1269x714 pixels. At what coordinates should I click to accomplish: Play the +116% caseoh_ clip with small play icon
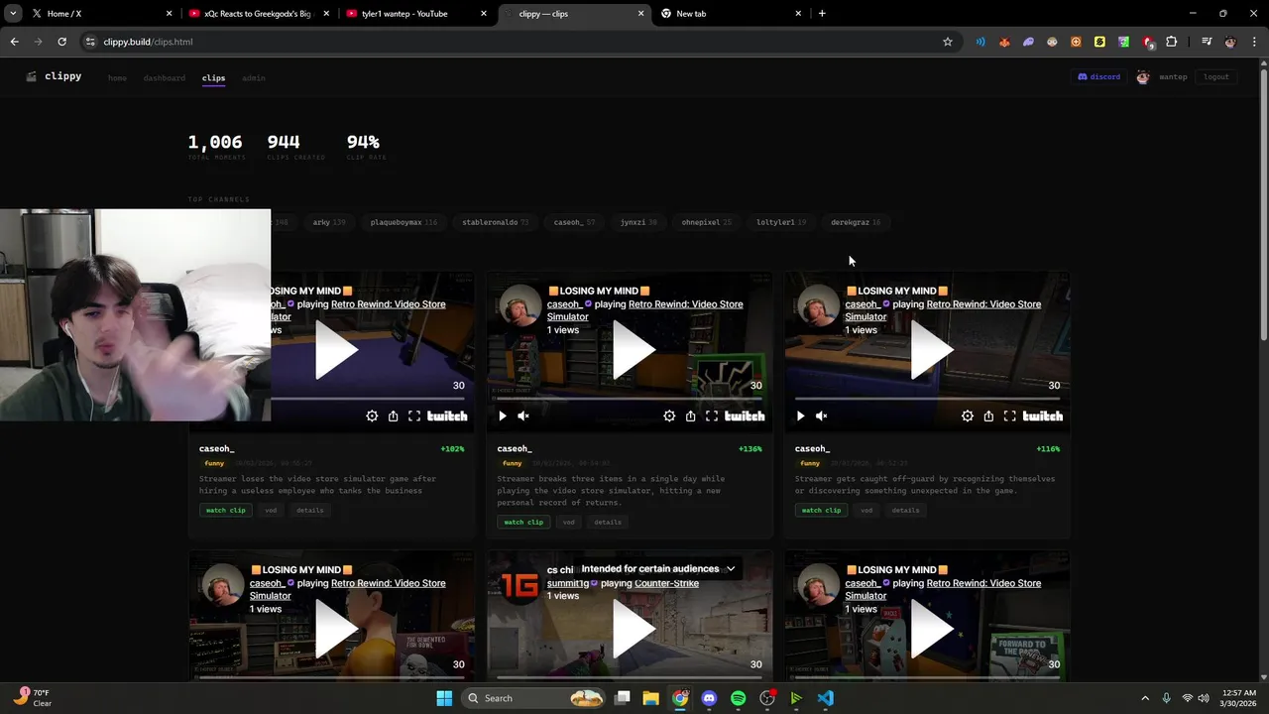pyautogui.click(x=800, y=416)
